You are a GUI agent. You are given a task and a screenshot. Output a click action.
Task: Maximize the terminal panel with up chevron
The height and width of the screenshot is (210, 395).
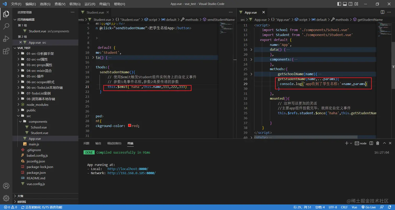pos(384,143)
